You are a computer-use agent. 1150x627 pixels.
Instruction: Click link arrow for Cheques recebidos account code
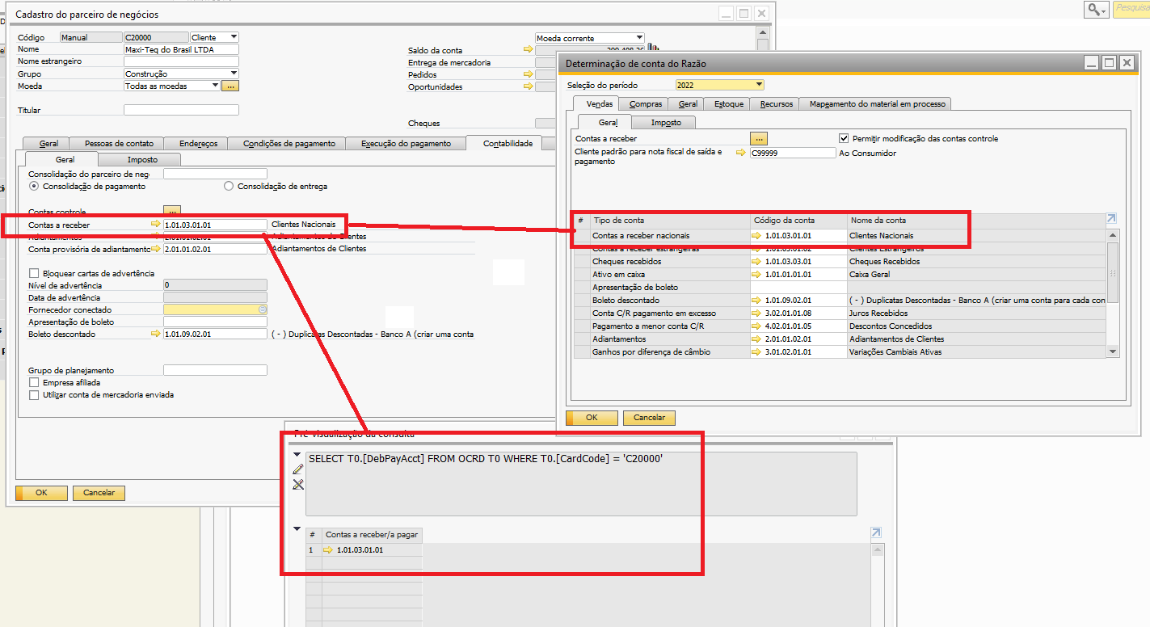[756, 262]
